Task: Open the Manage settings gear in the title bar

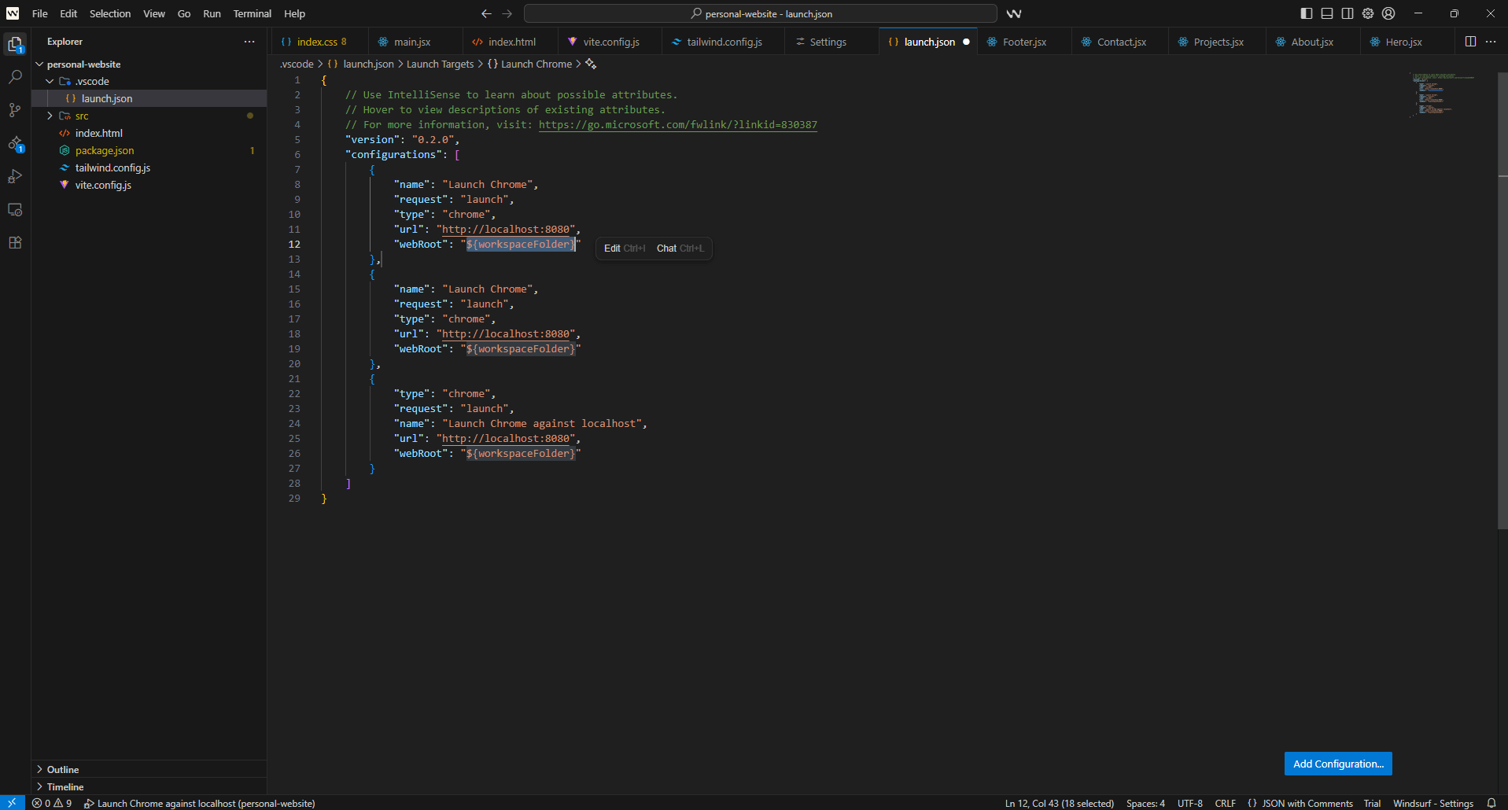Action: 1367,13
